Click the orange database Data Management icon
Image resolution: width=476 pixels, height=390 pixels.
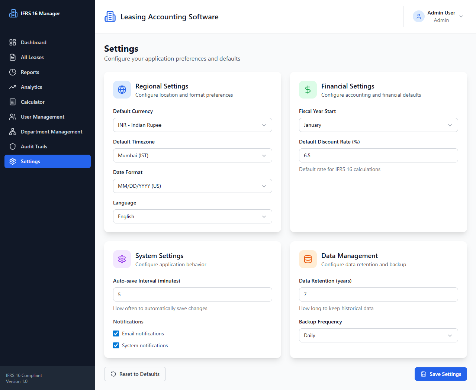(308, 259)
